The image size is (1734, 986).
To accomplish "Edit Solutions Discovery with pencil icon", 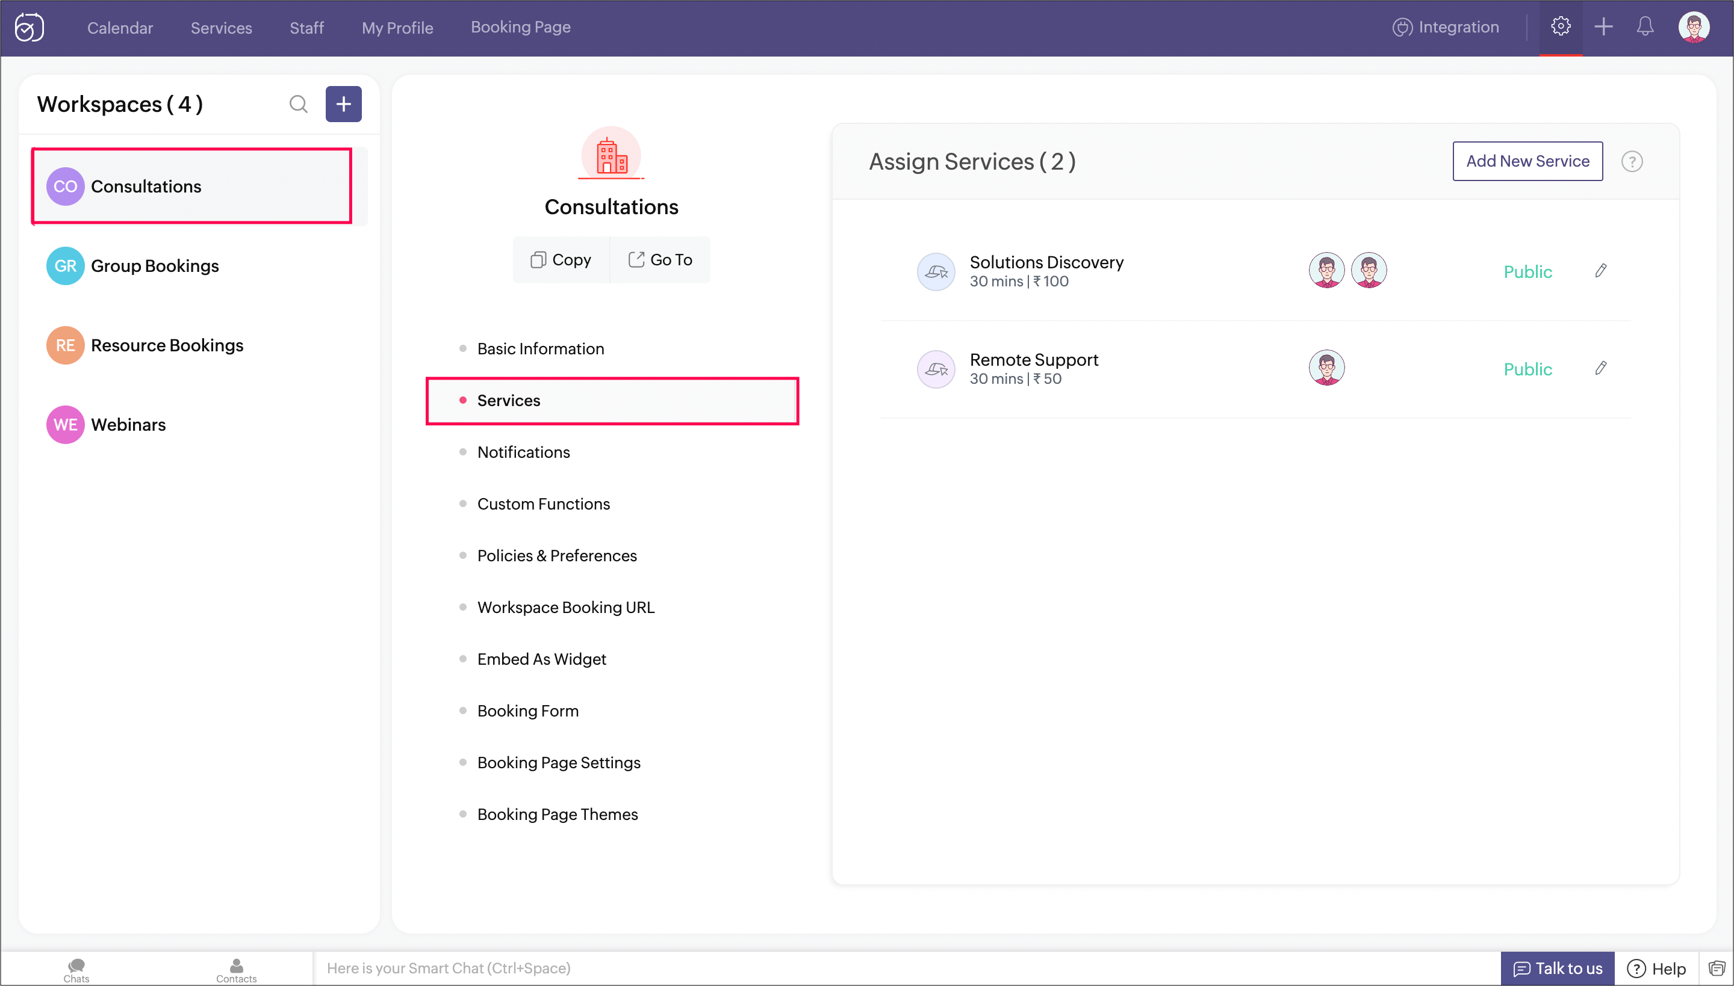I will pos(1600,271).
